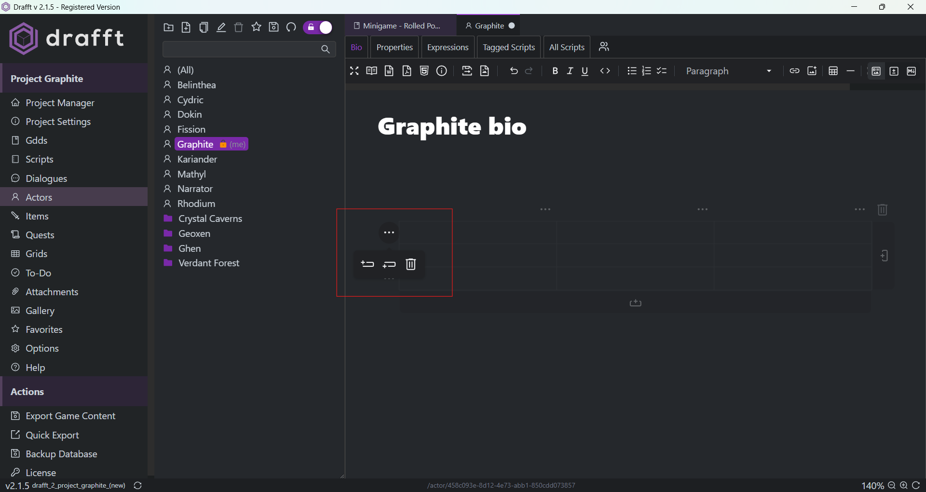Click the delete table trash icon
Screen dimensions: 926x492
pos(882,210)
